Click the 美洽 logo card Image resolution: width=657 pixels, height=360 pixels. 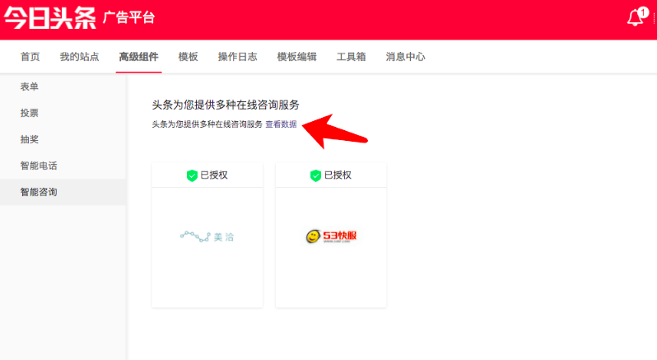tap(207, 236)
